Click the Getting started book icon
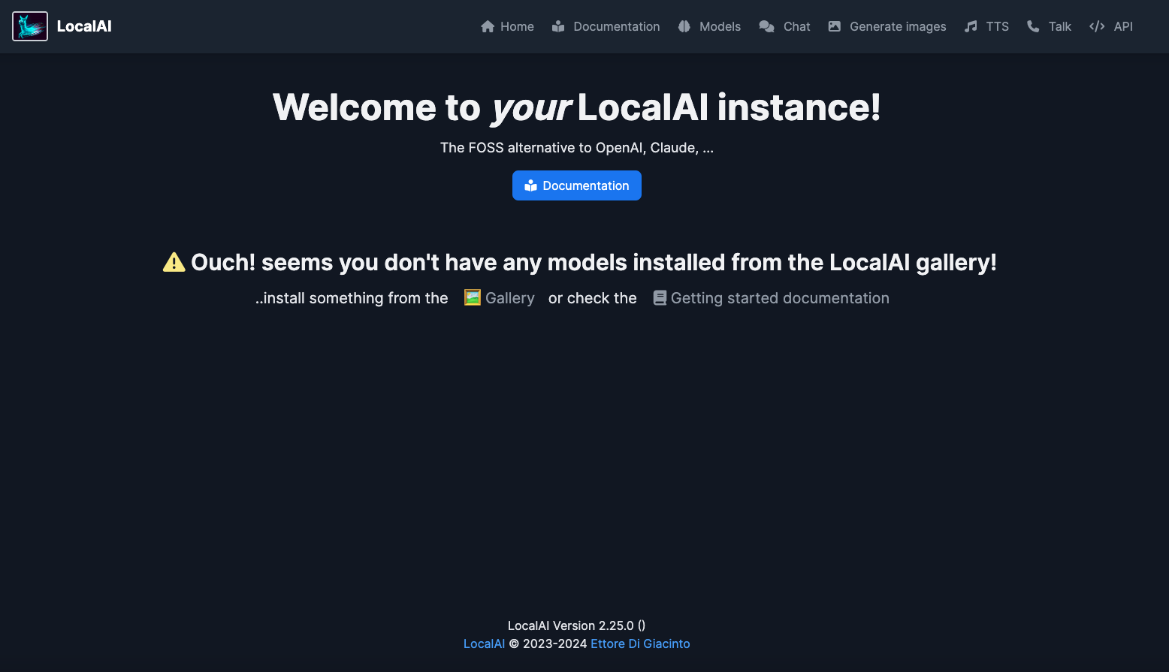1169x672 pixels. (x=660, y=297)
